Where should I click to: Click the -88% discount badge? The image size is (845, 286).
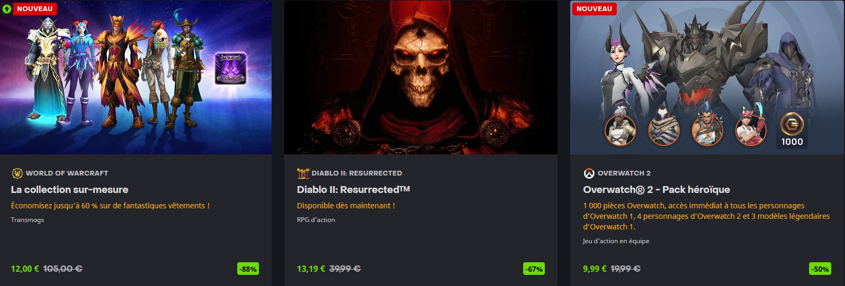(248, 269)
